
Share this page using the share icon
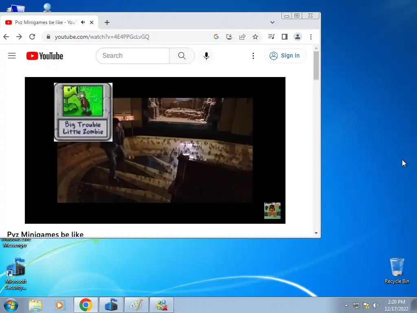coord(242,37)
